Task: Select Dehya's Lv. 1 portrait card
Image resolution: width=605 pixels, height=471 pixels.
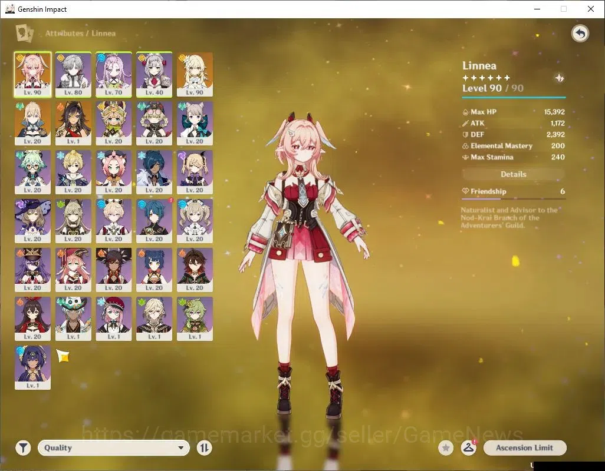Action: (x=73, y=123)
